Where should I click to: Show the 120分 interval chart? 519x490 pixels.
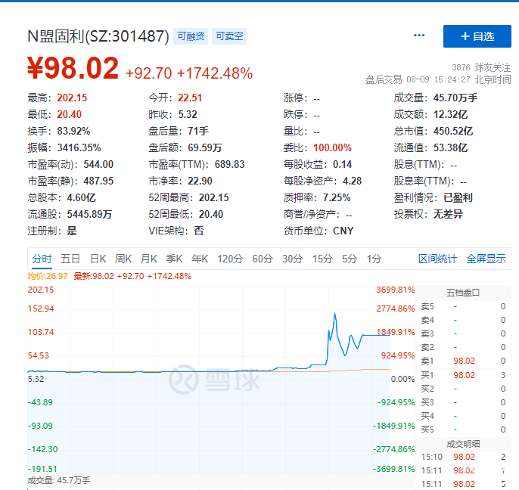[x=228, y=259]
